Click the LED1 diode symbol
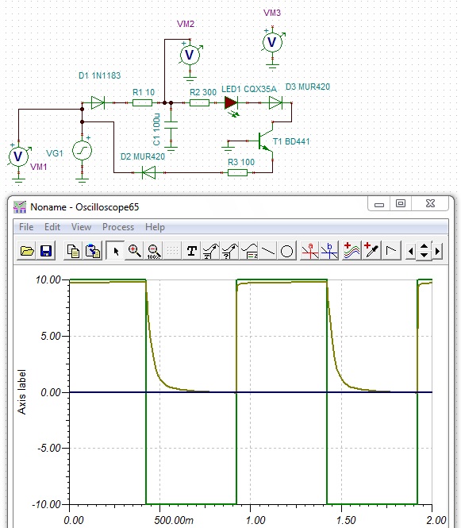 [232, 103]
